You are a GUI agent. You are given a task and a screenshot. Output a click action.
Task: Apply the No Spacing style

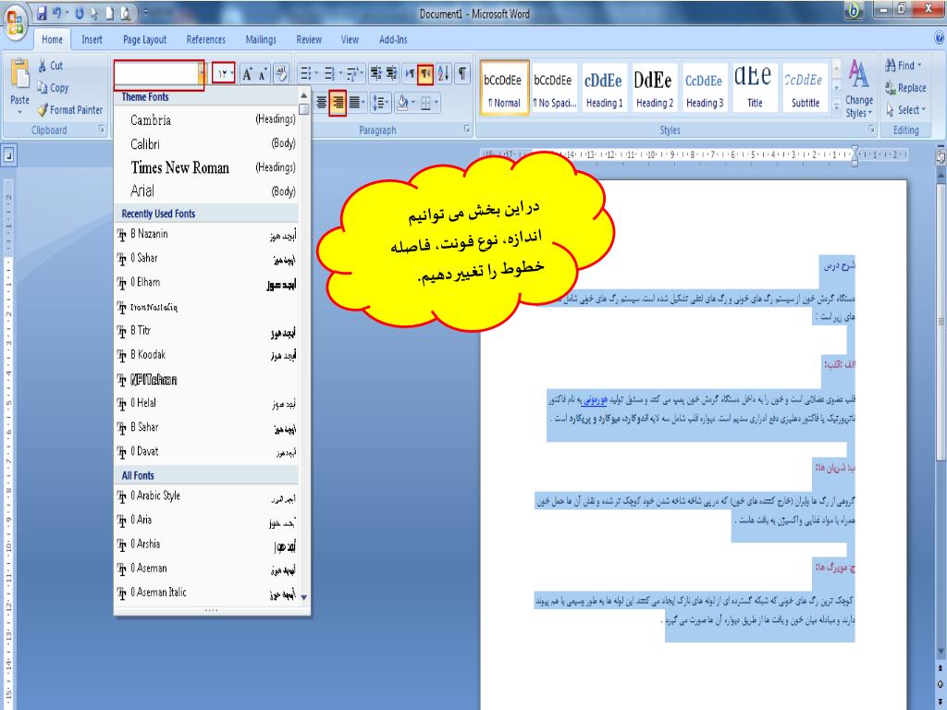pyautogui.click(x=554, y=88)
